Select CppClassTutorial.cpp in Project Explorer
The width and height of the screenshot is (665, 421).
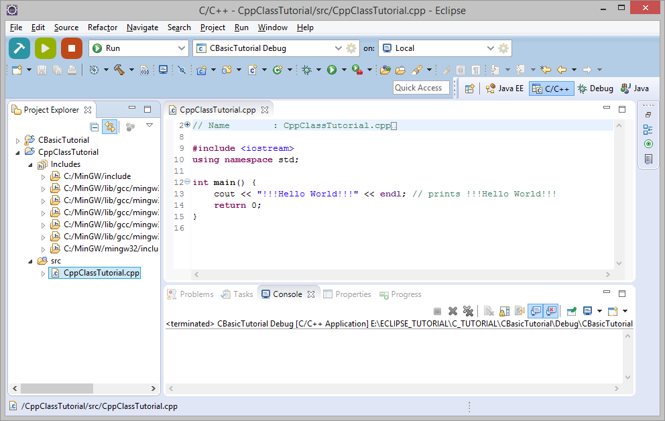95,273
